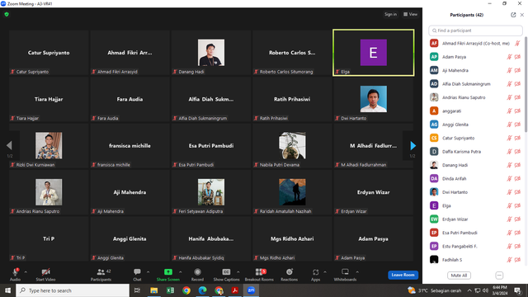Select Estu Pangabekti F. in participants list

pyautogui.click(x=475, y=246)
